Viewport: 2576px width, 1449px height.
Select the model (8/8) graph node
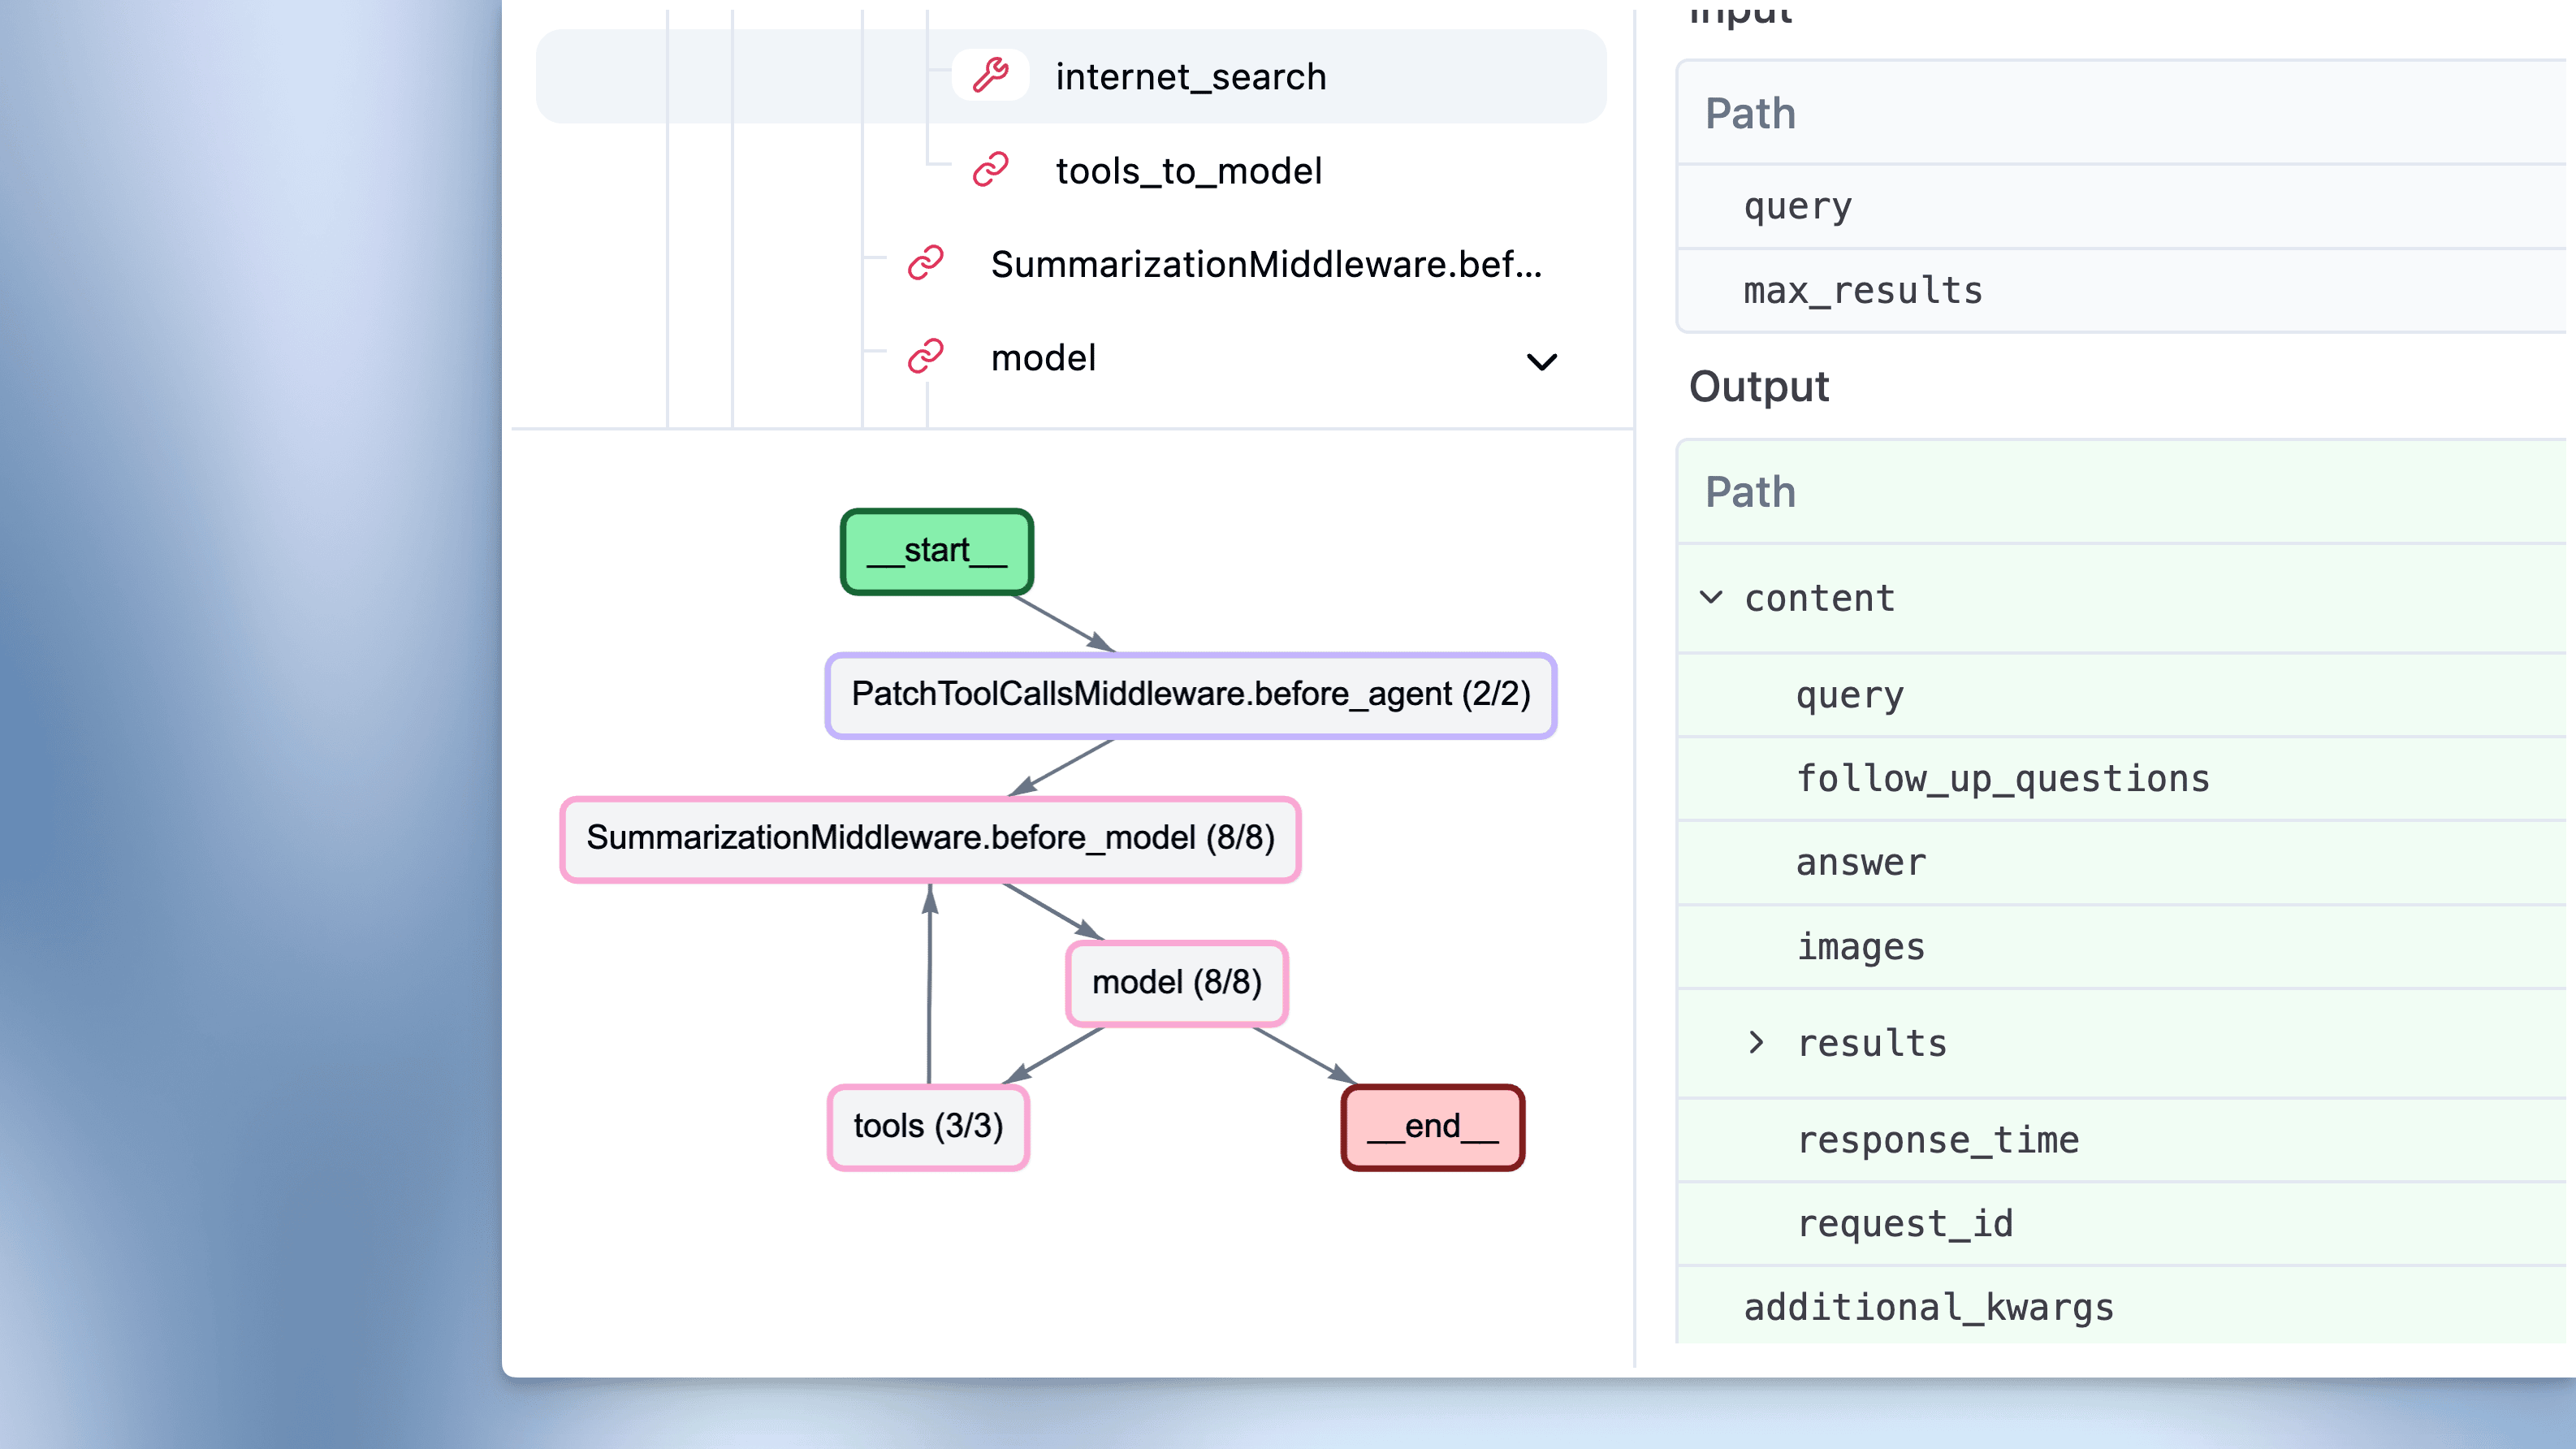(x=1176, y=982)
